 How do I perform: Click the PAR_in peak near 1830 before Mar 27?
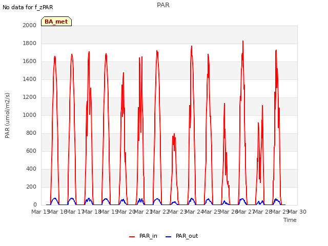coord(243,41)
